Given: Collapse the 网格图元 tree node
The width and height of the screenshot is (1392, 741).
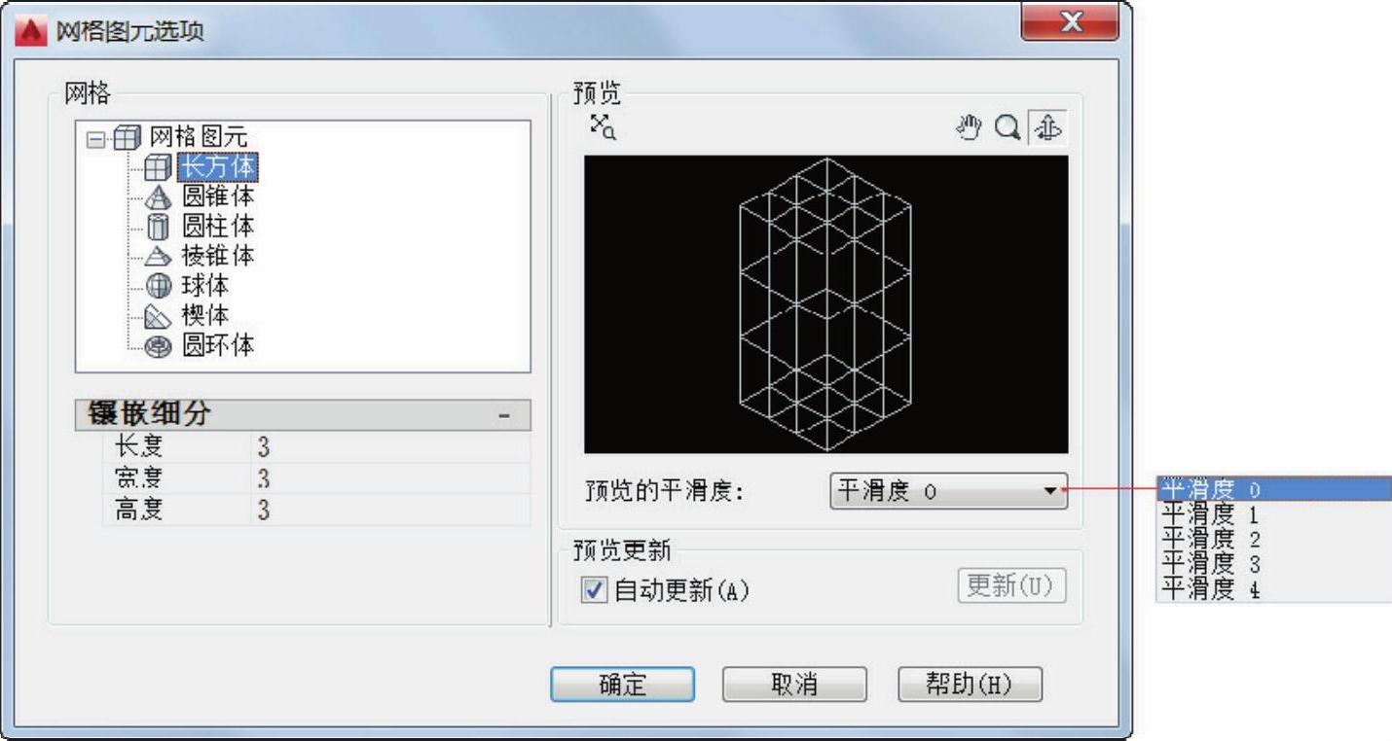Looking at the screenshot, I should coord(94,139).
